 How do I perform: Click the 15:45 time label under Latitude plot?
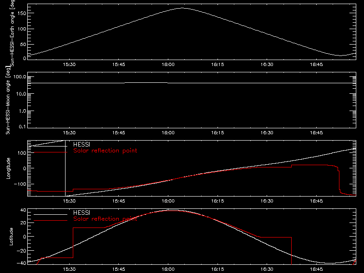(119, 269)
